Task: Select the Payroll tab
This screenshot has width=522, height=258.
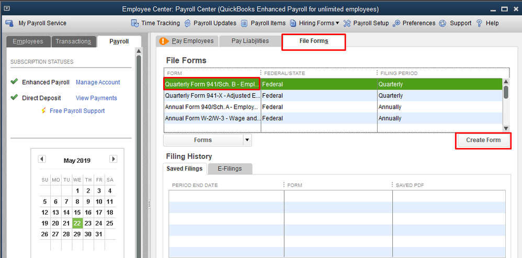Action: coord(119,42)
